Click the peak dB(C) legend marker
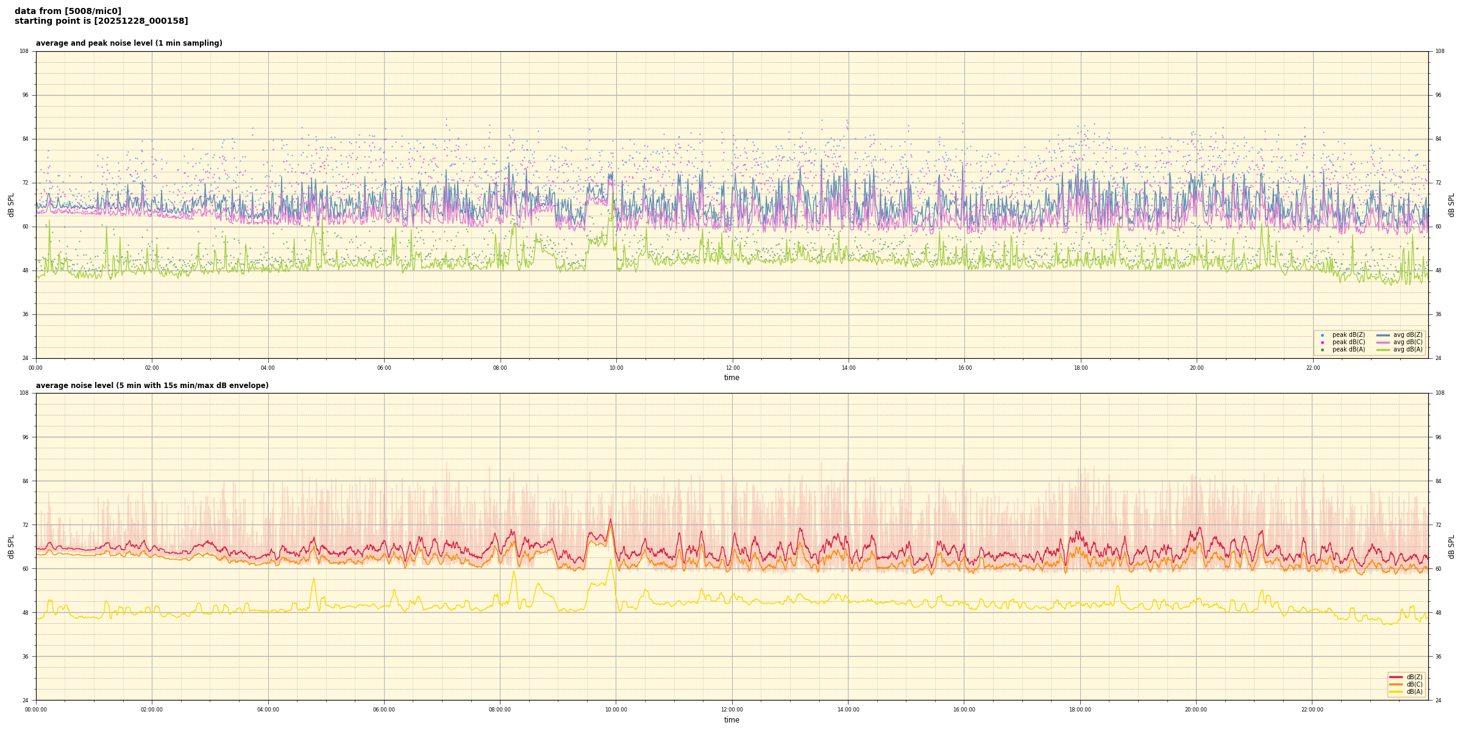1463x731 pixels. coord(1322,342)
